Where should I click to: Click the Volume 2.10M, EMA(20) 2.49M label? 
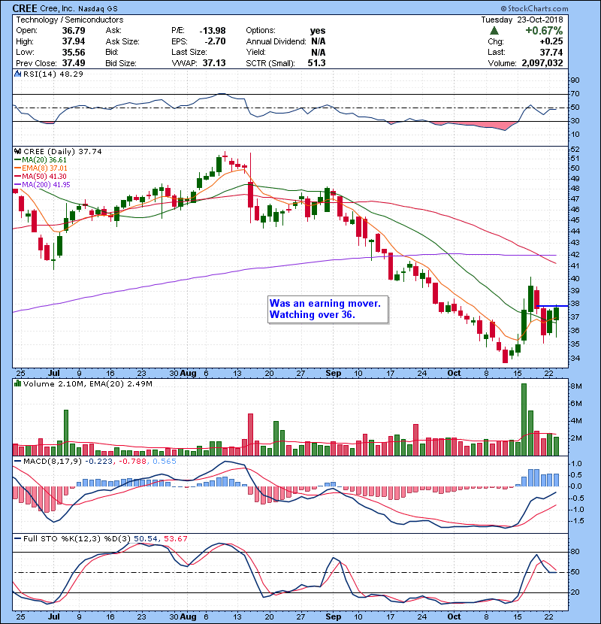pos(87,384)
